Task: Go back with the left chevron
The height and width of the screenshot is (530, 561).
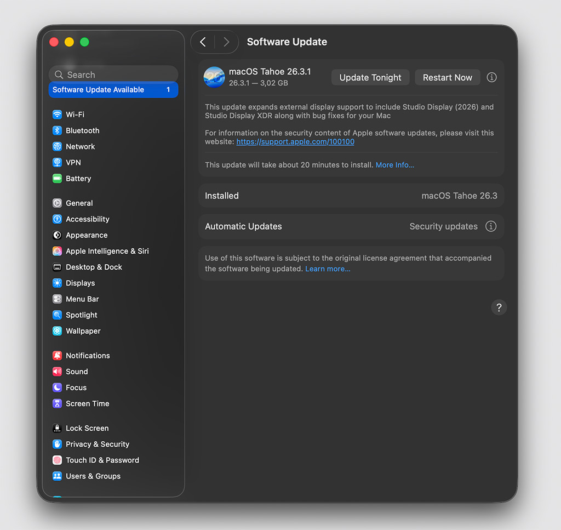Action: point(203,42)
